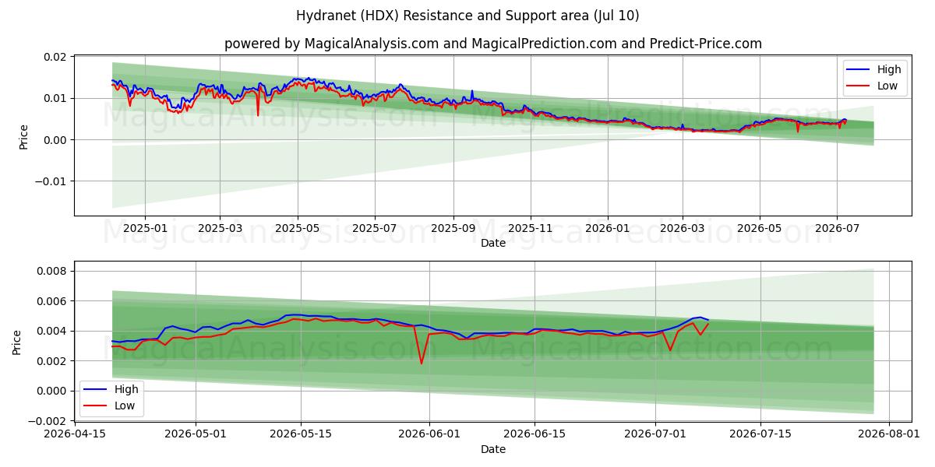Click the '2026-06-01' tick label

point(429,434)
